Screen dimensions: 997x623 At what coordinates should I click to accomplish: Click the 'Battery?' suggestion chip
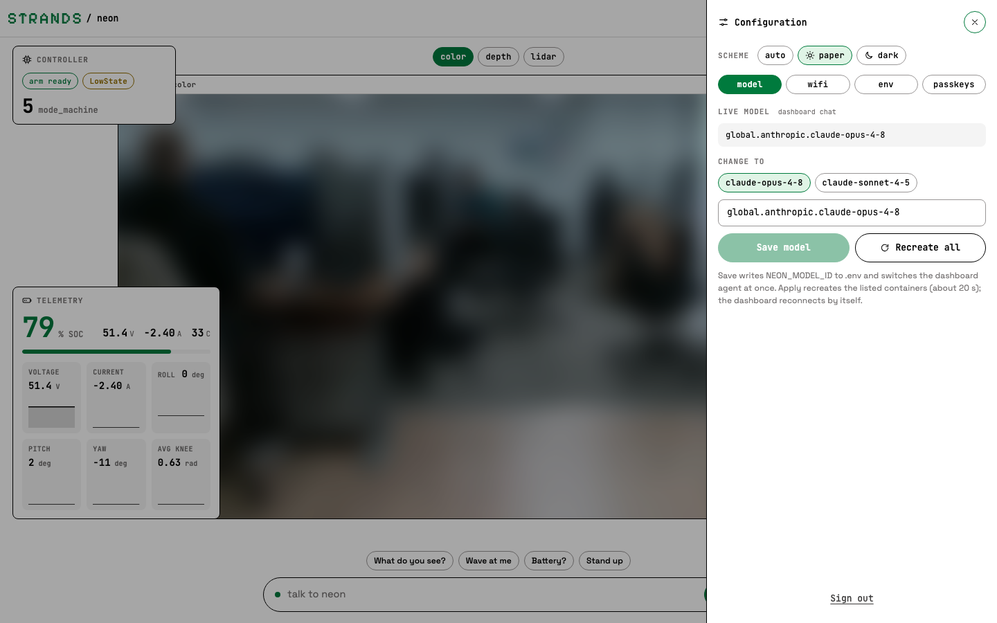point(549,561)
